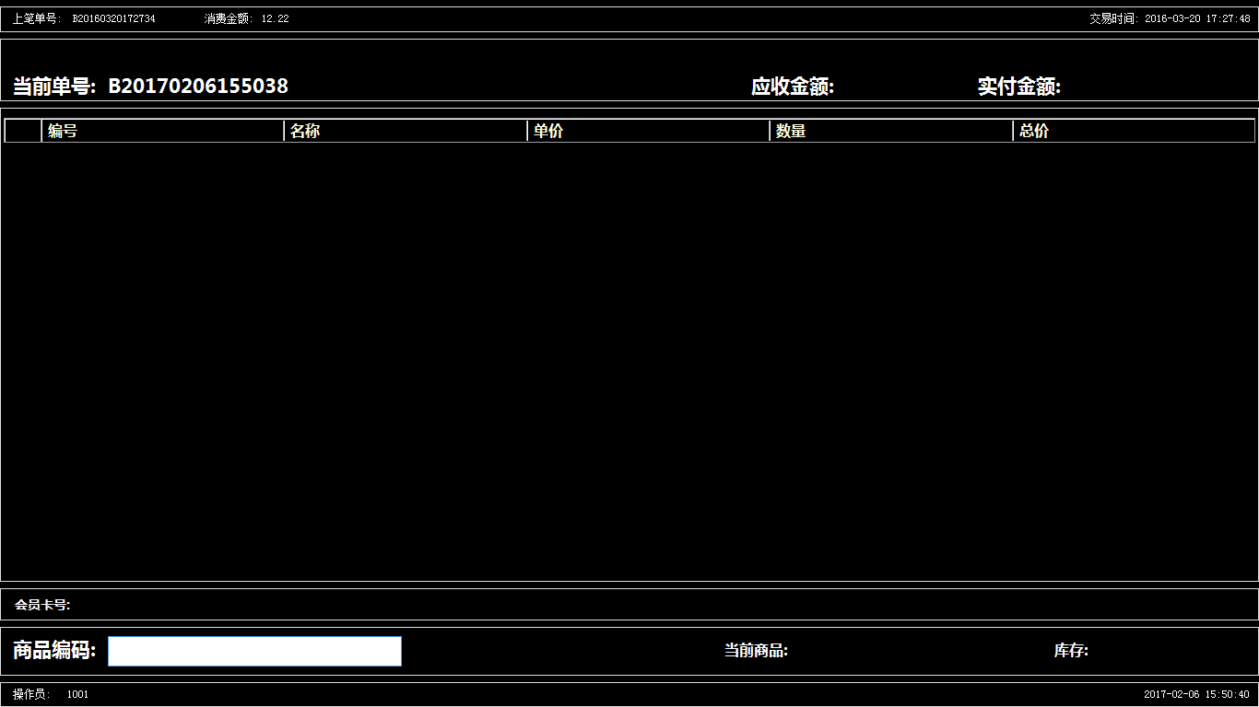The width and height of the screenshot is (1259, 707).
Task: Click the 交易时间 timestamp at top
Action: pos(1170,18)
